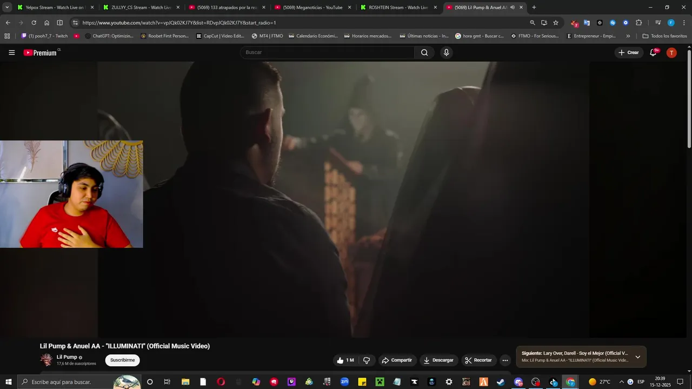Open Task View on the taskbar
Viewport: 692px width, 389px height.
click(167, 382)
